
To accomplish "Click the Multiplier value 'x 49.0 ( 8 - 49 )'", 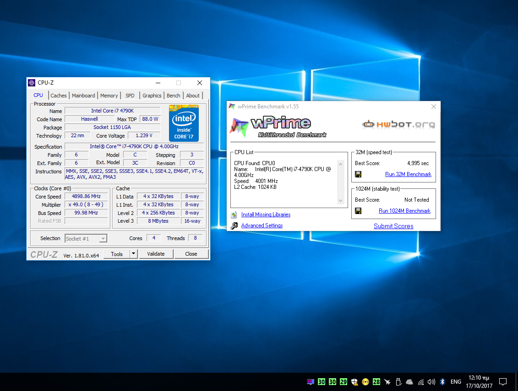I will coord(86,204).
